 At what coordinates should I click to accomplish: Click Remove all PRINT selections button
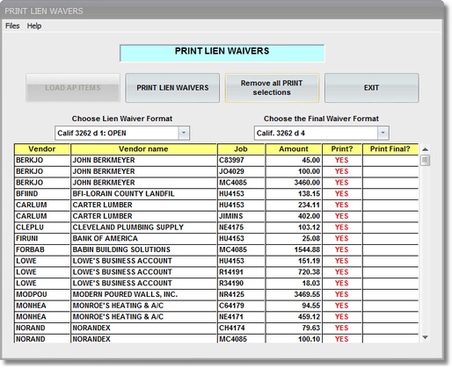[272, 88]
